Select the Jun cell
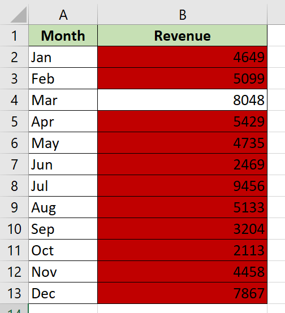Viewport: 285px width, 313px height. point(63,164)
